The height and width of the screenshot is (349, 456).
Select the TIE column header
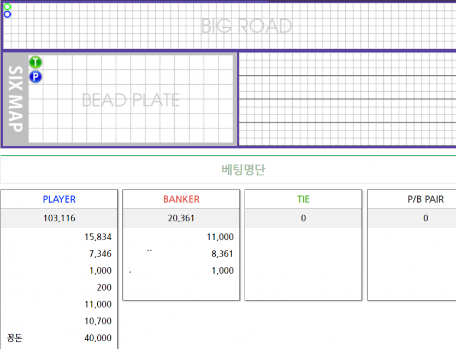click(303, 199)
